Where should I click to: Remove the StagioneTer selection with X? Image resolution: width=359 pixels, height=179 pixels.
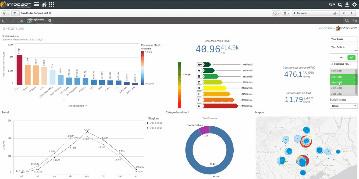pos(50,20)
